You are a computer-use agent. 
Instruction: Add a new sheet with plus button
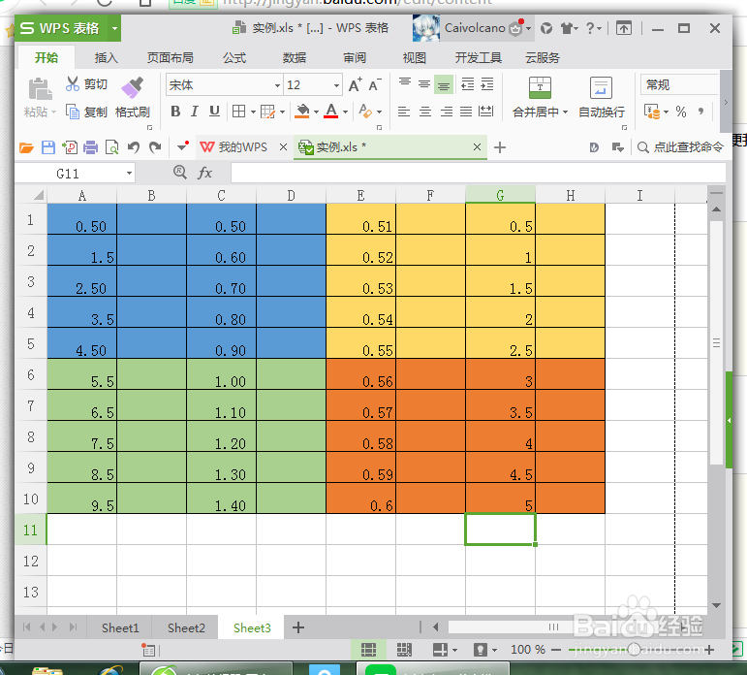(x=298, y=627)
